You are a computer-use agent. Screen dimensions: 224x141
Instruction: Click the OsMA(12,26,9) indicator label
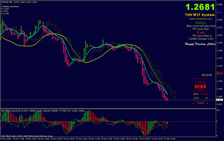click(43, 111)
